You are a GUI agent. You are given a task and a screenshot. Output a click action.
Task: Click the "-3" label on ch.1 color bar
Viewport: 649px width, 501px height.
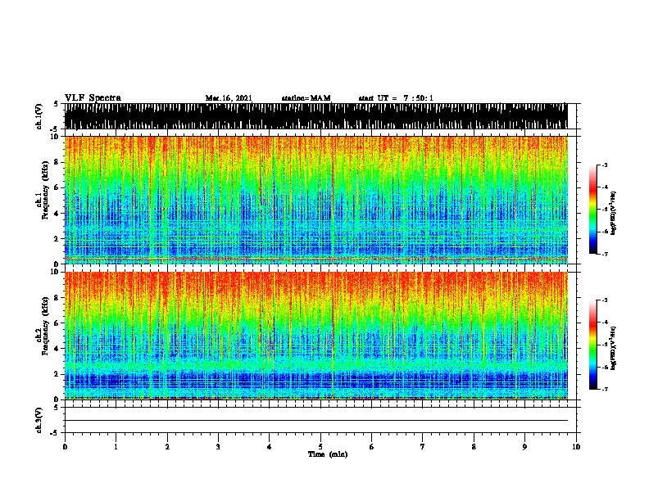tap(604, 165)
